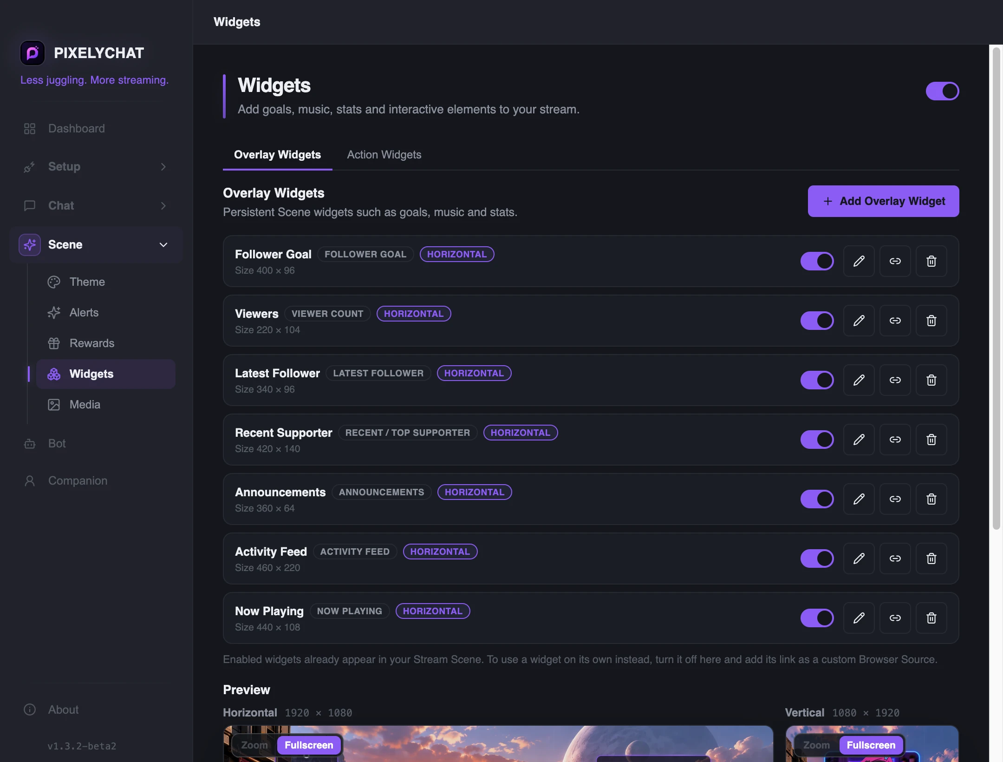
Task: Click Add Overlay Widget button
Action: 883,201
